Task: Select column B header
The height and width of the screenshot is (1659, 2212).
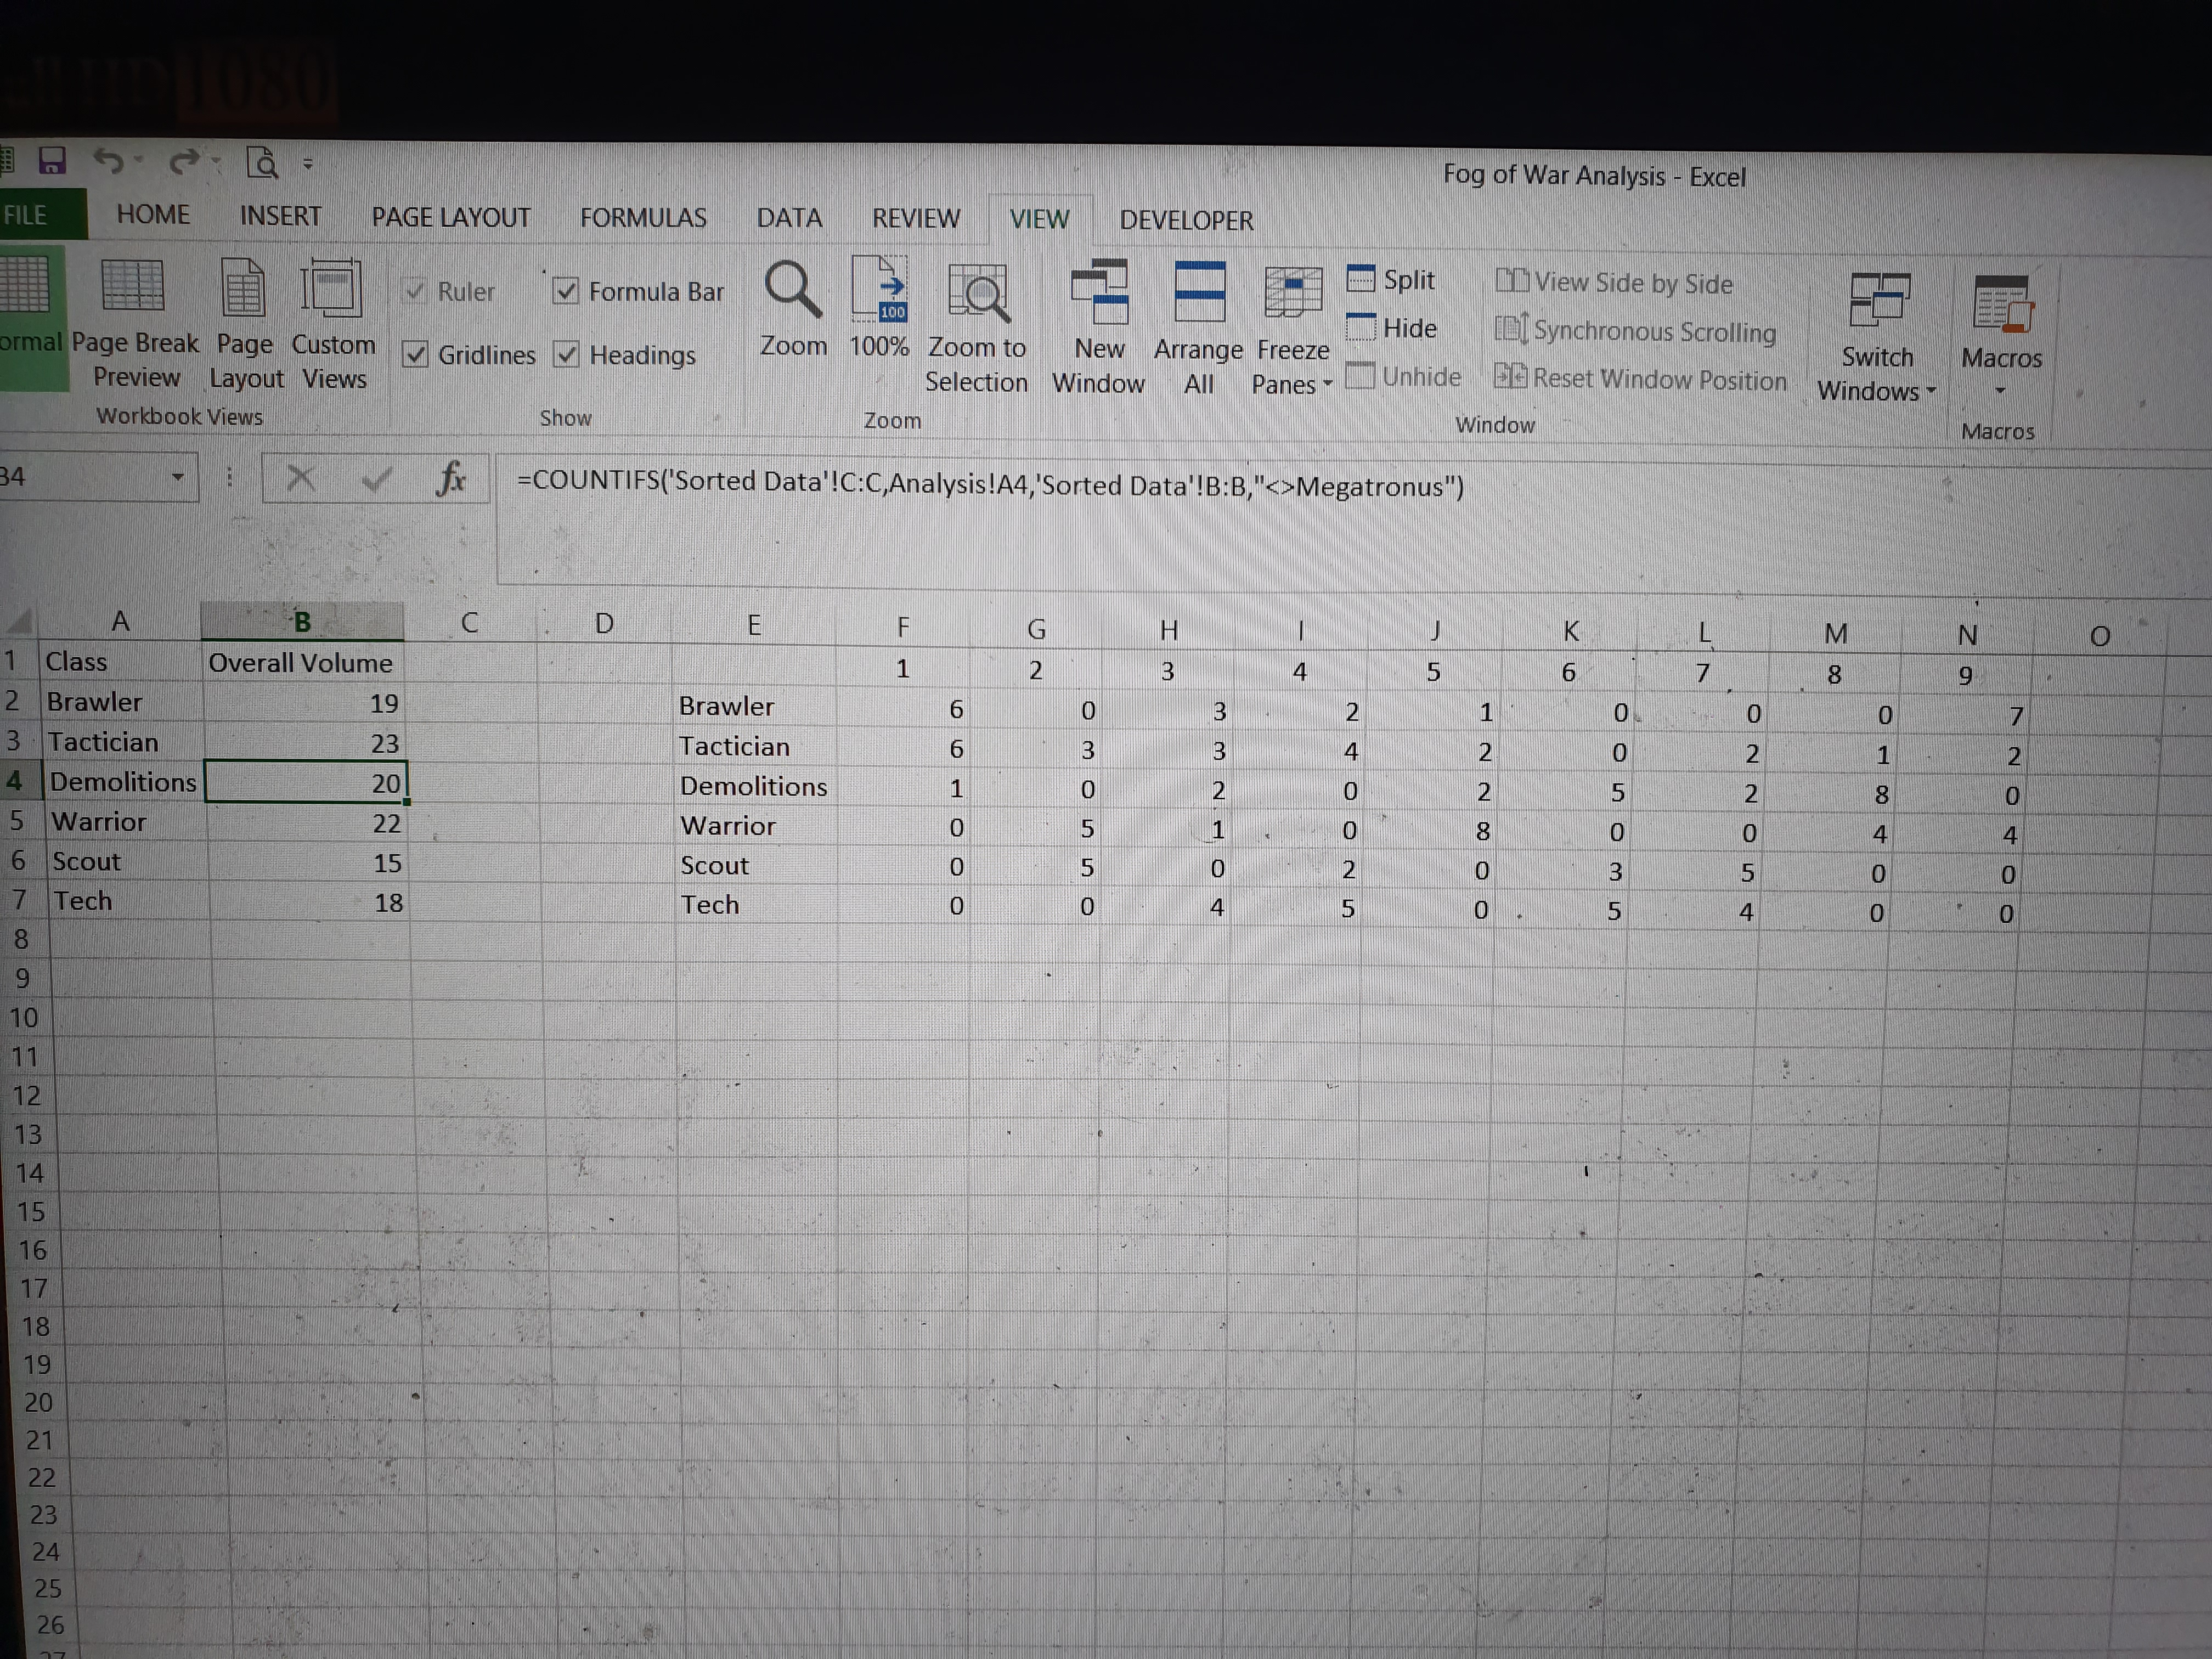Action: point(302,621)
